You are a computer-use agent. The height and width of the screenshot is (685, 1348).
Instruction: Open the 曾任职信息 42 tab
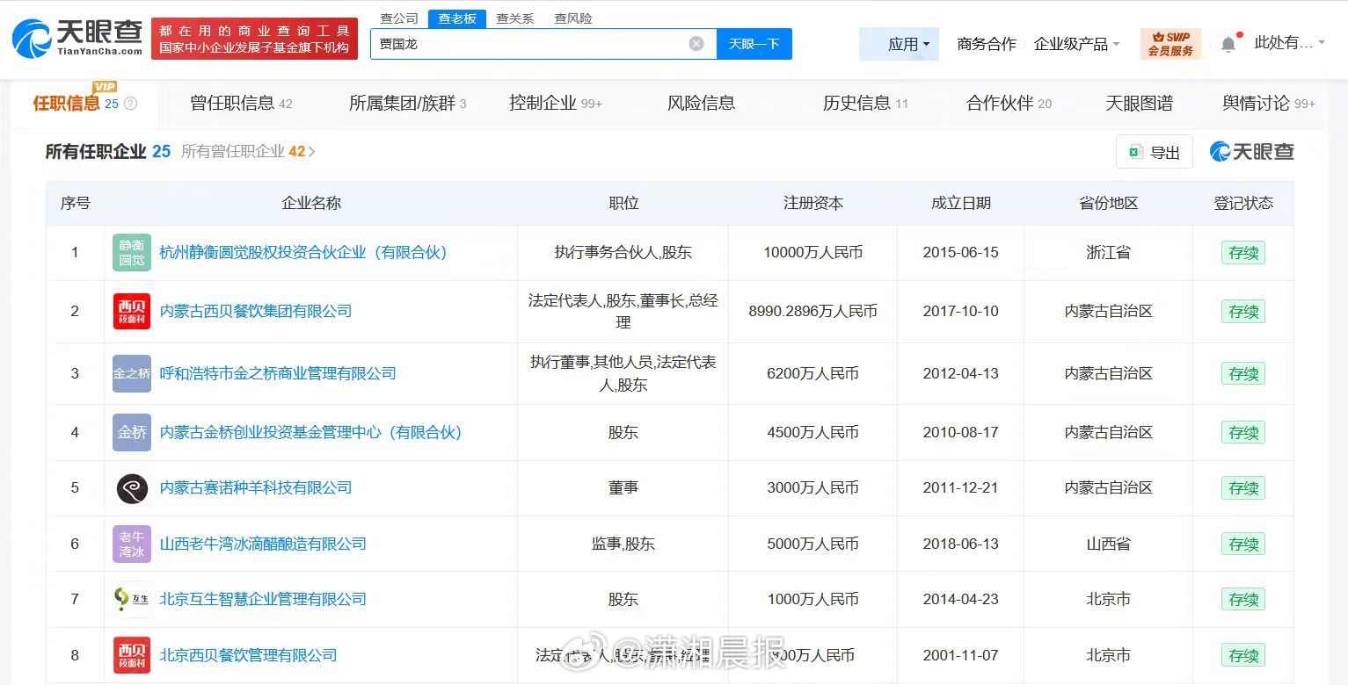[241, 104]
